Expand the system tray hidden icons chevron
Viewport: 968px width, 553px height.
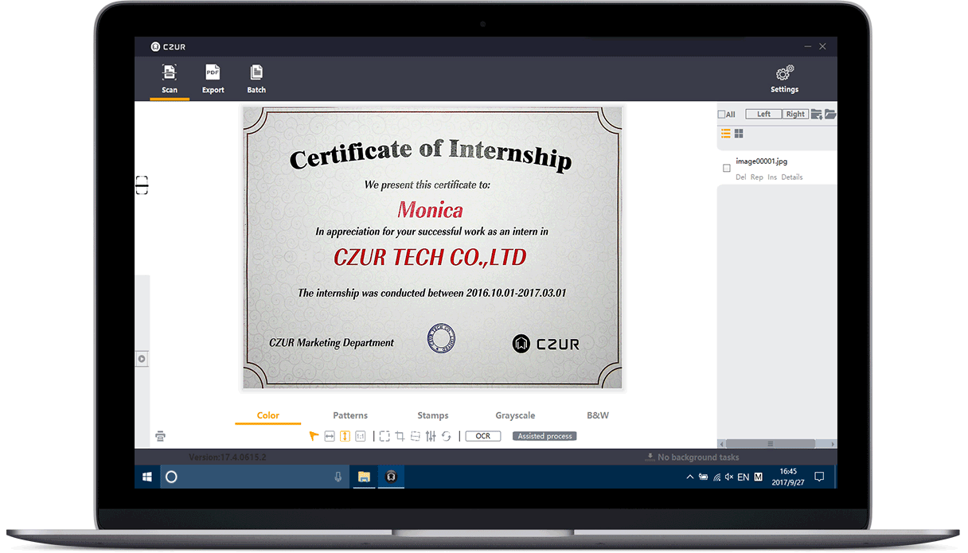coord(689,477)
